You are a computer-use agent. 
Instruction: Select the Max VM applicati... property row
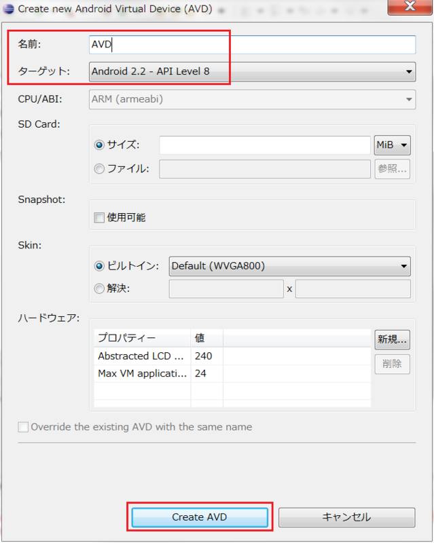tap(232, 374)
